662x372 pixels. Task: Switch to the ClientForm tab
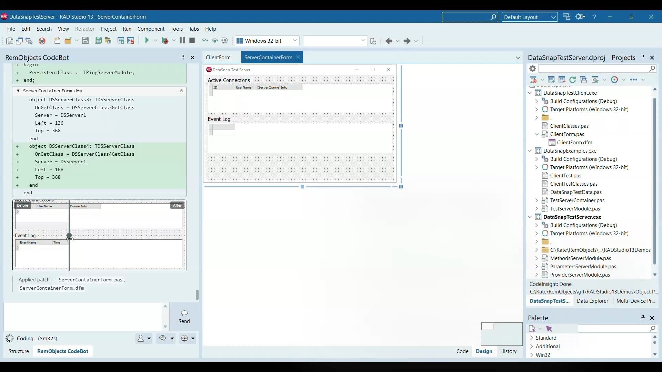[x=219, y=58]
